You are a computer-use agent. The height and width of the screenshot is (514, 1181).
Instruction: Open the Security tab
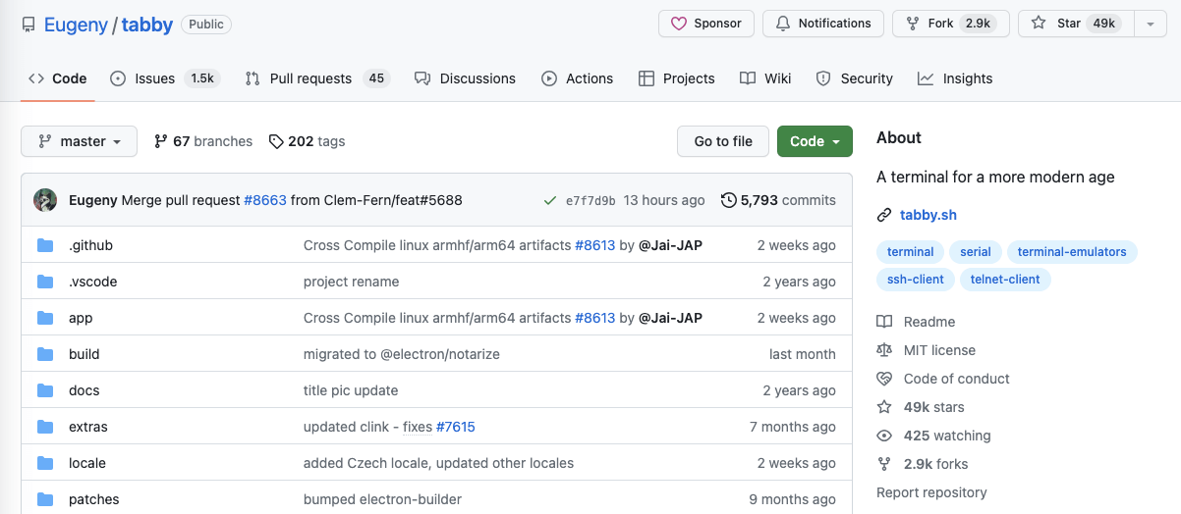coord(855,78)
